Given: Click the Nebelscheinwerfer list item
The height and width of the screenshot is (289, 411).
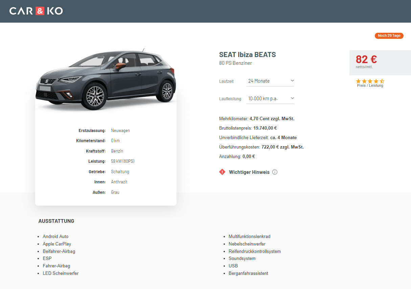Looking at the screenshot, I should pyautogui.click(x=247, y=244).
